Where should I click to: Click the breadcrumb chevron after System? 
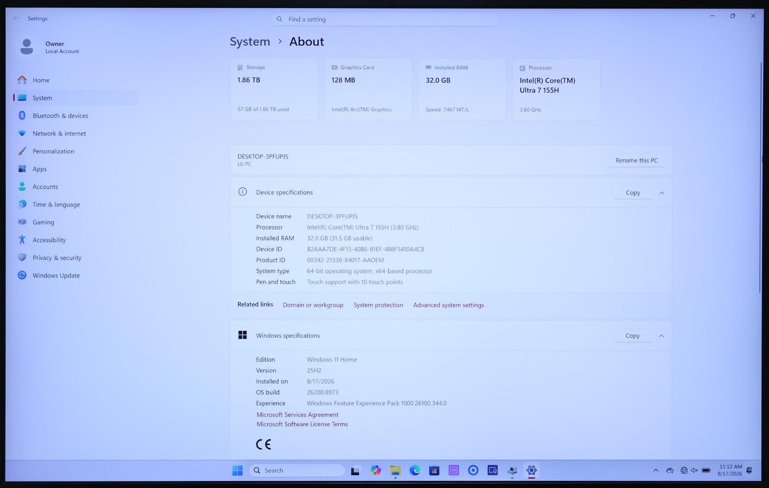(280, 42)
